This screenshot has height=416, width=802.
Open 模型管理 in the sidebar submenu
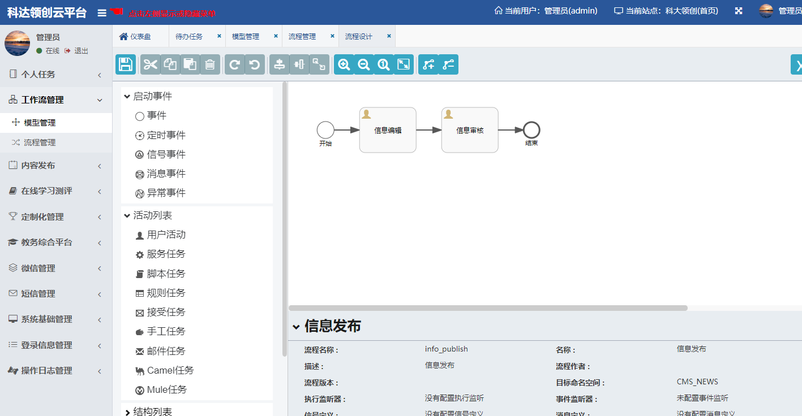point(56,123)
